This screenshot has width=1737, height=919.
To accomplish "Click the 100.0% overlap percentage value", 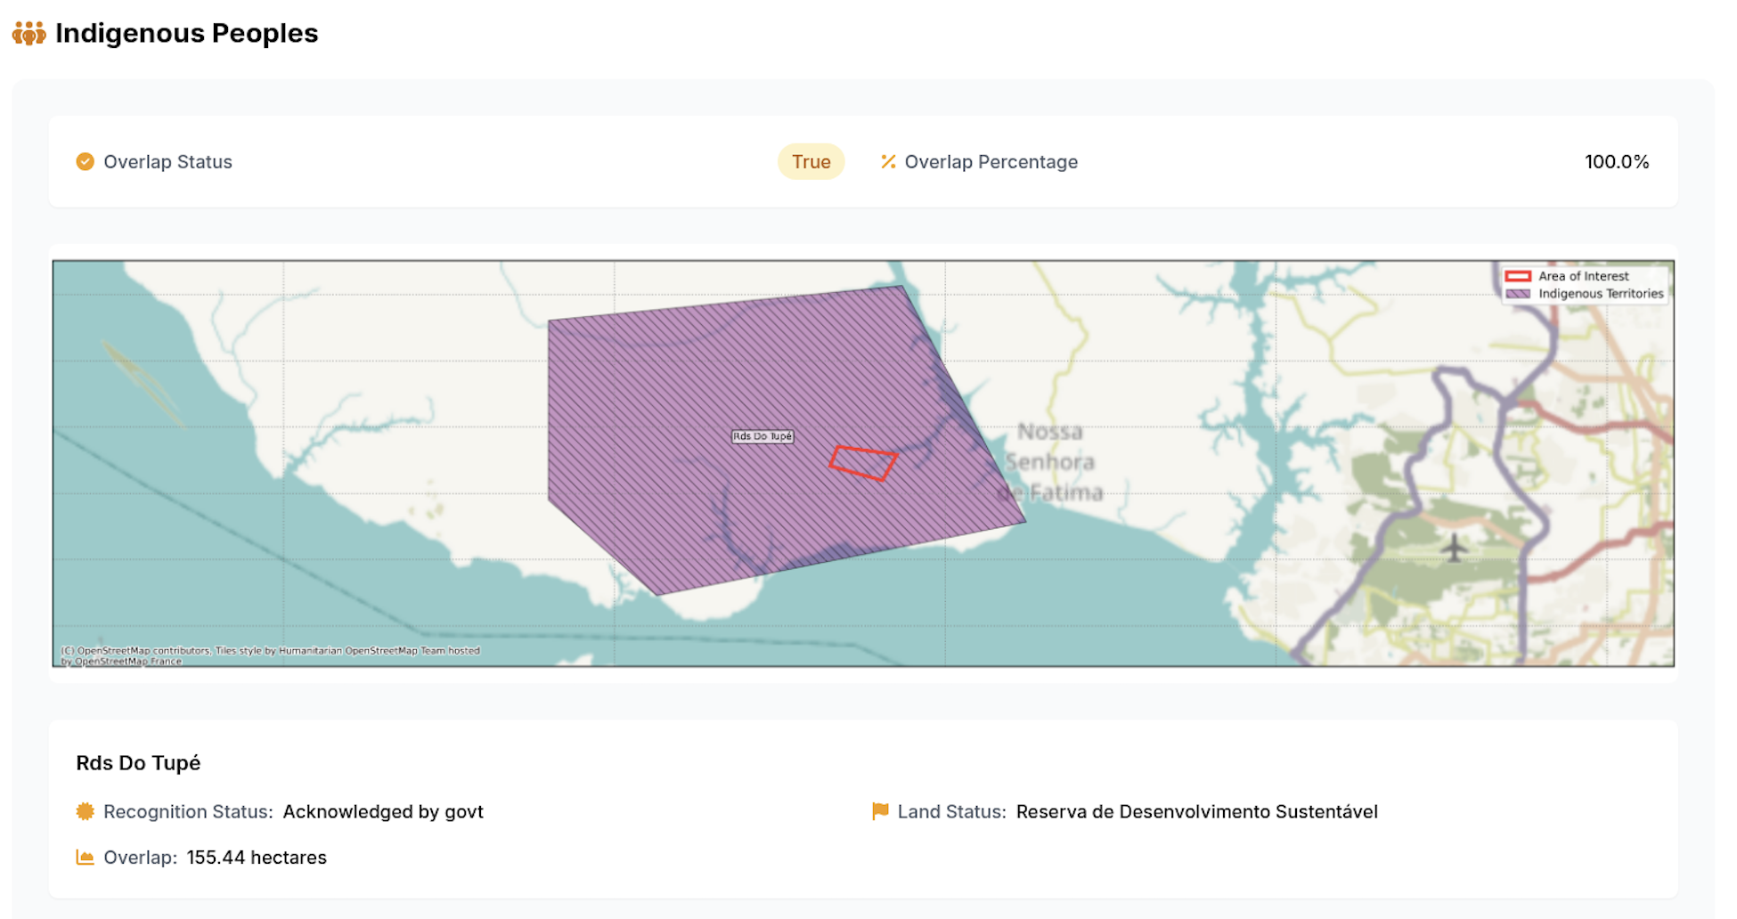I will [1616, 162].
